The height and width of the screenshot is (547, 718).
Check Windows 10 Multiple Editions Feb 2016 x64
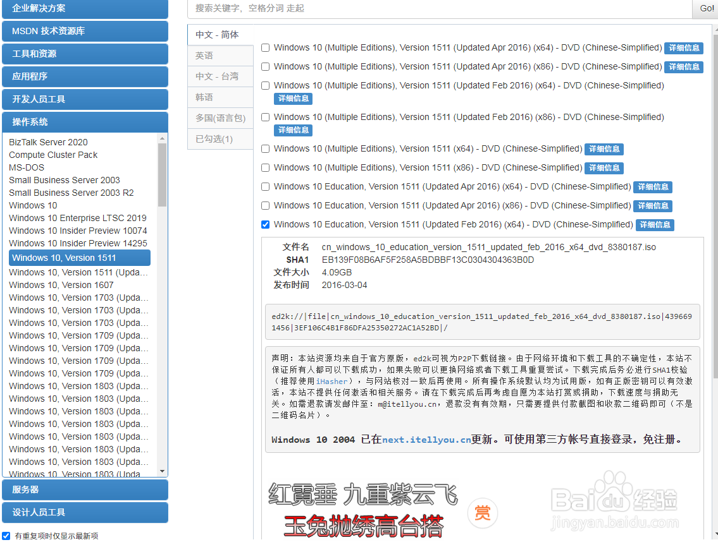[x=265, y=85]
